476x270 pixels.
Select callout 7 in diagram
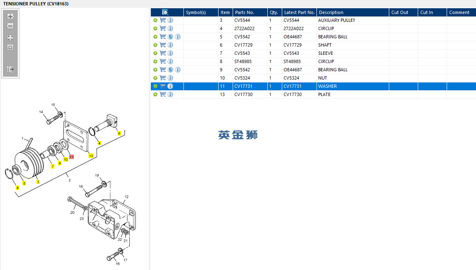[x=52, y=167]
